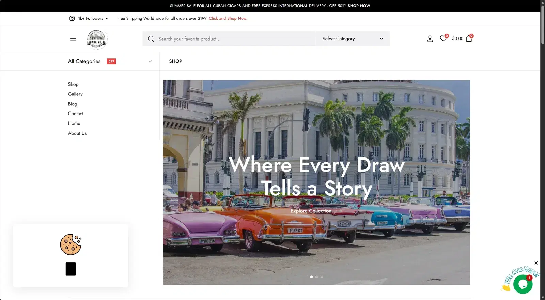Open Gallery in the sidebar
545x300 pixels.
(x=75, y=94)
